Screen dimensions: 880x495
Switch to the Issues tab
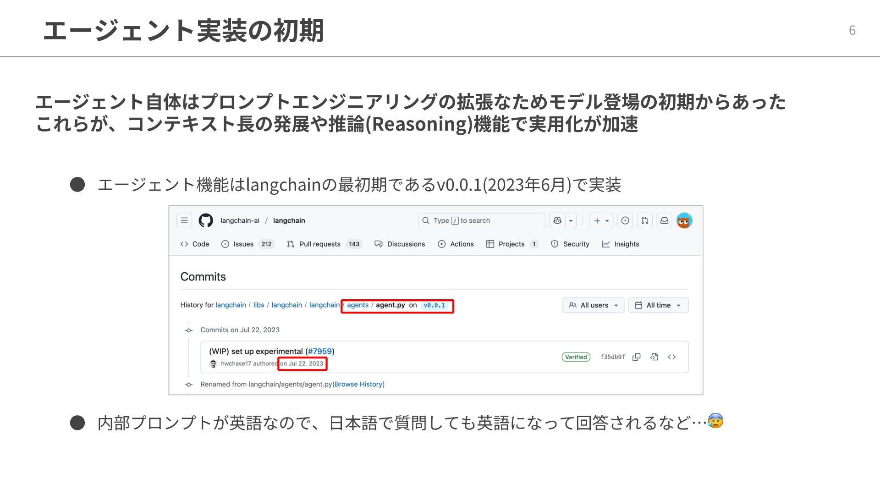click(x=247, y=244)
